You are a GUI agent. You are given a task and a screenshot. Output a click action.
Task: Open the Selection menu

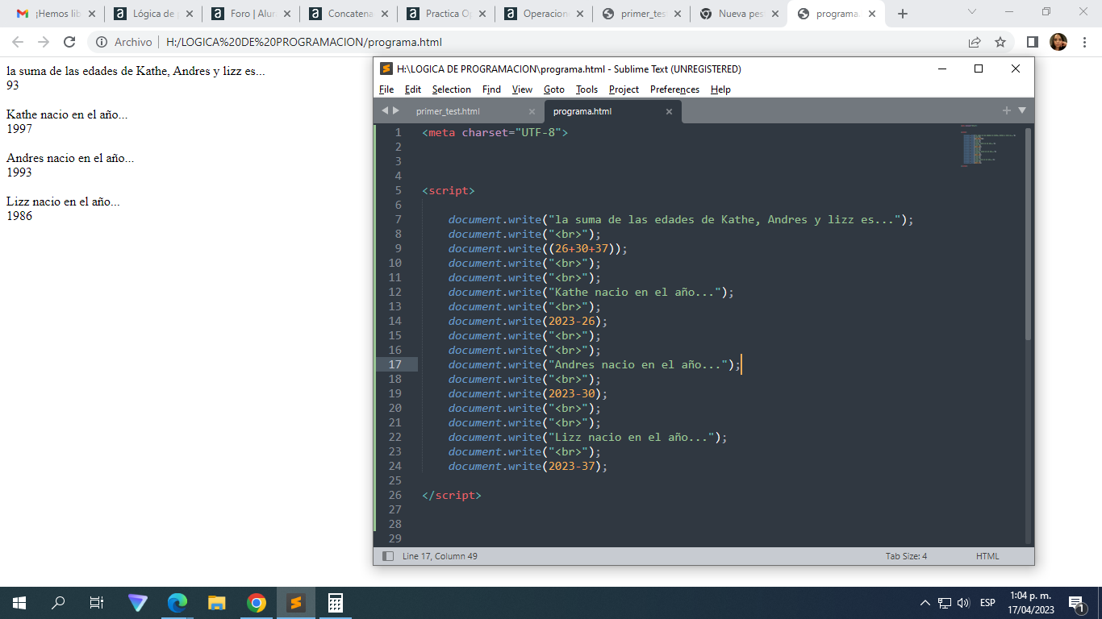click(452, 89)
